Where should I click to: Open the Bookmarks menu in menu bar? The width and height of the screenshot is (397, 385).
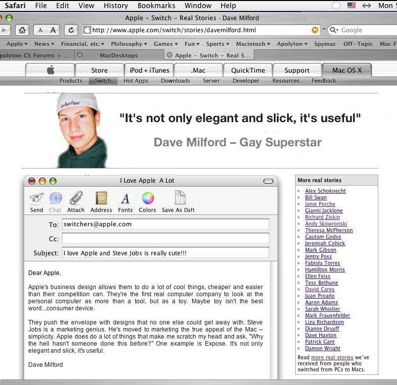tap(156, 6)
